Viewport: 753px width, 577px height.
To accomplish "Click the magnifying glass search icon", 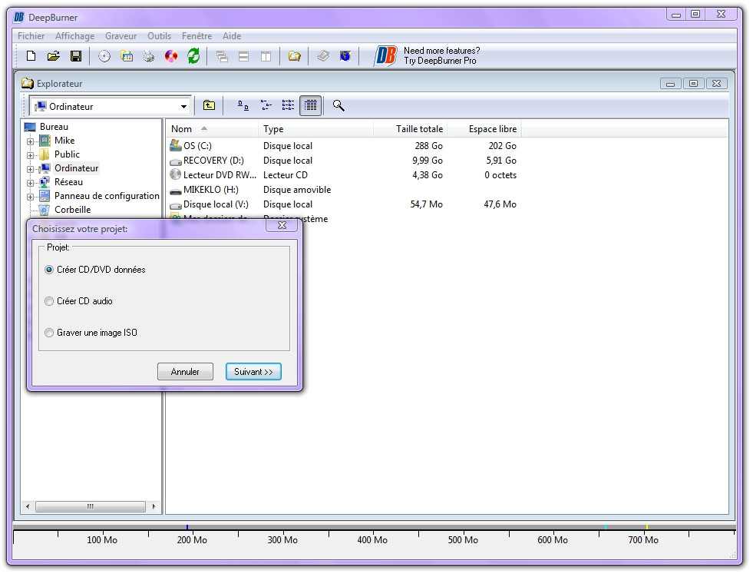I will tap(339, 106).
